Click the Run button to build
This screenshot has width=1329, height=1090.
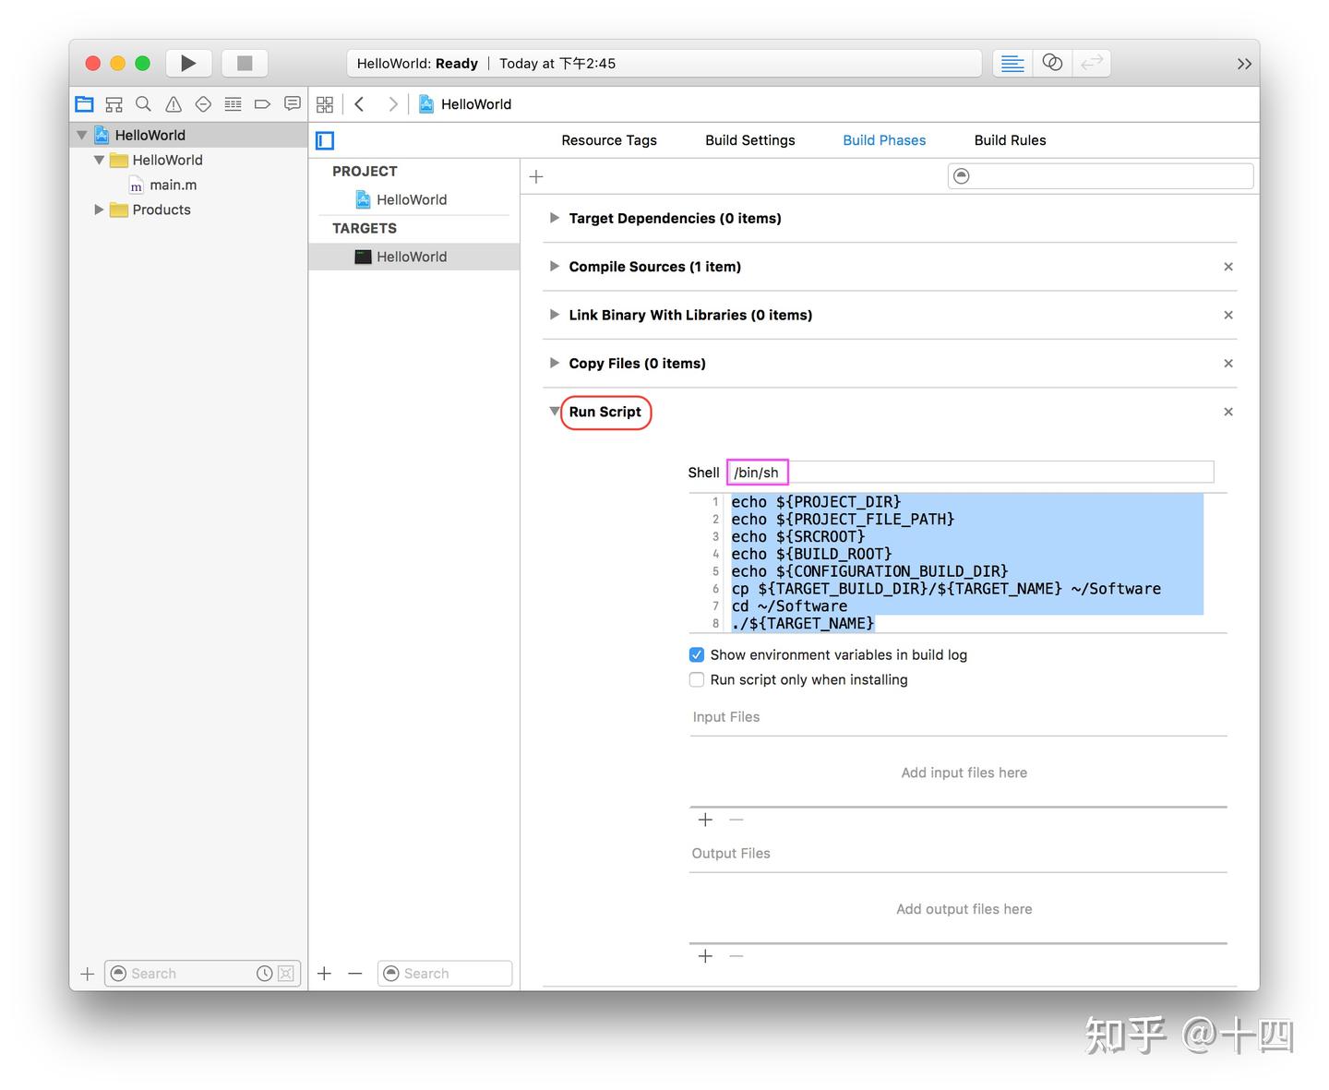(x=188, y=62)
